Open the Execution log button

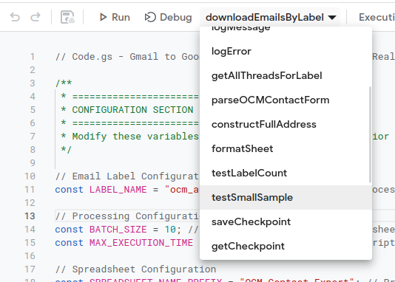(377, 17)
